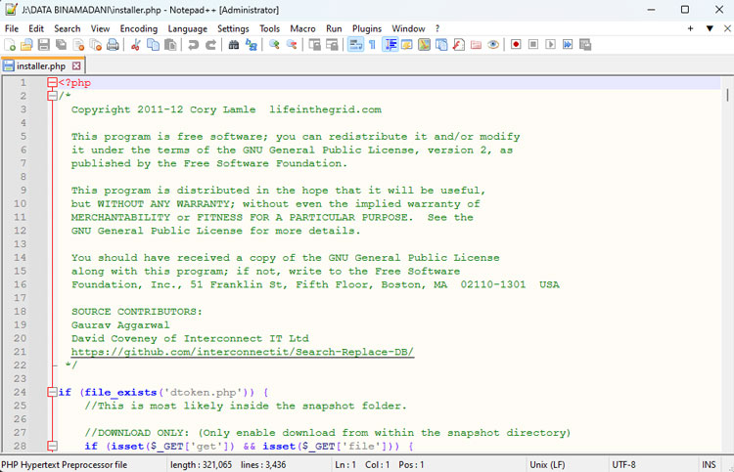This screenshot has height=472, width=734.
Task: Open the File menu
Action: click(12, 28)
